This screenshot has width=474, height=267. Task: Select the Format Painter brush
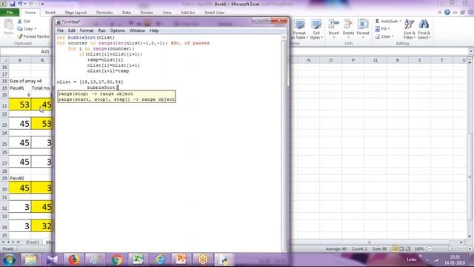coord(20,36)
